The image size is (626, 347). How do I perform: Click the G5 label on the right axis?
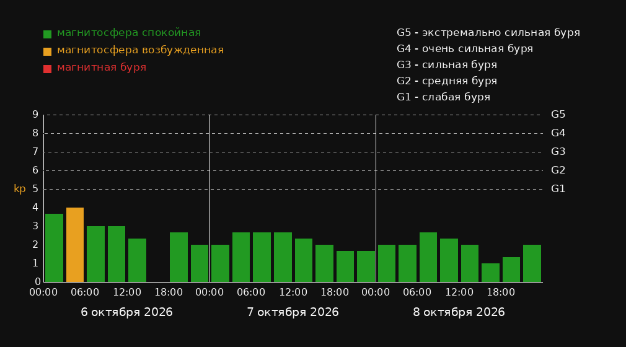(x=558, y=115)
